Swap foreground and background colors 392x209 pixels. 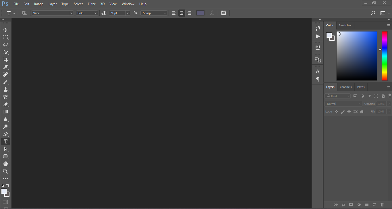[8, 185]
